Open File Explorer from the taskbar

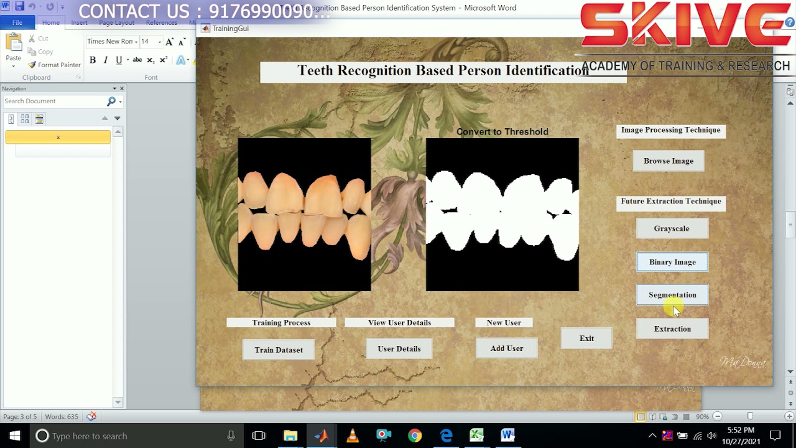(x=290, y=436)
